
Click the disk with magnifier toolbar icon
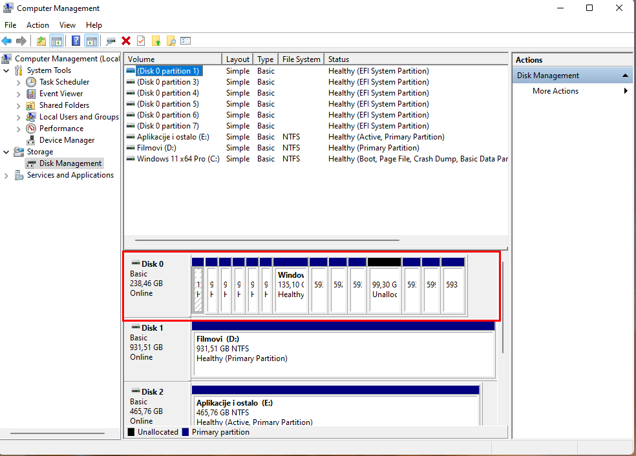tap(111, 41)
